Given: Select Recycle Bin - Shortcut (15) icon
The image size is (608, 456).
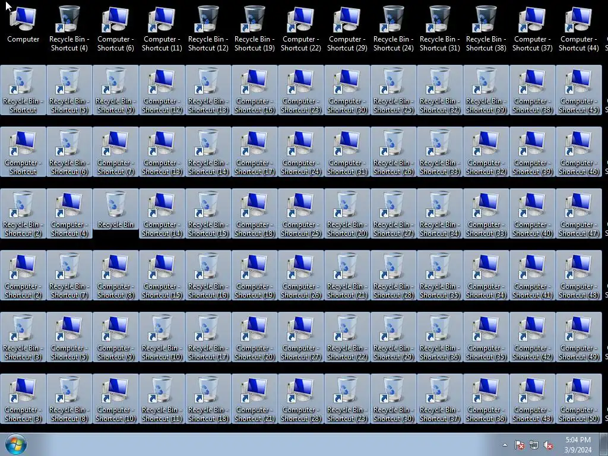Looking at the screenshot, I should (208, 213).
